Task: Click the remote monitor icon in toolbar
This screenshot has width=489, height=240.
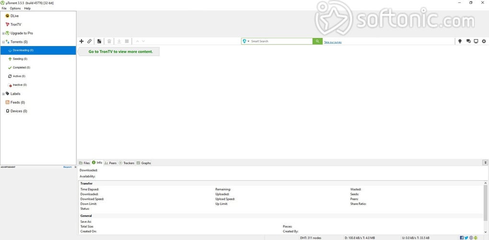Action: pyautogui.click(x=476, y=41)
